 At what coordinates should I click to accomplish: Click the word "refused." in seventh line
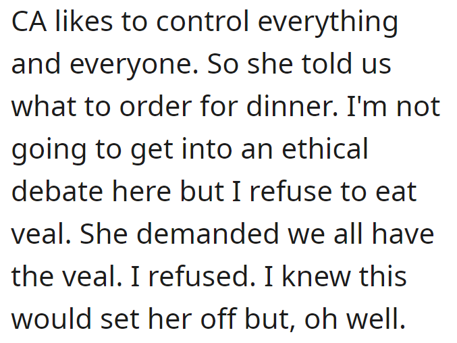click(x=202, y=275)
